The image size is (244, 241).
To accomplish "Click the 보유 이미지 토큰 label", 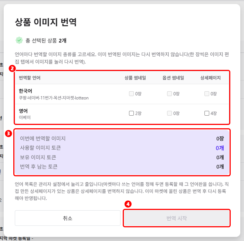I will point(38,157).
